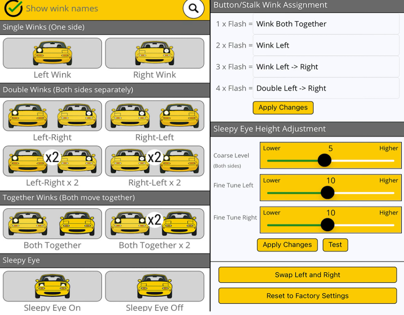Change the 4 x Flash wink assignment

tap(326, 89)
